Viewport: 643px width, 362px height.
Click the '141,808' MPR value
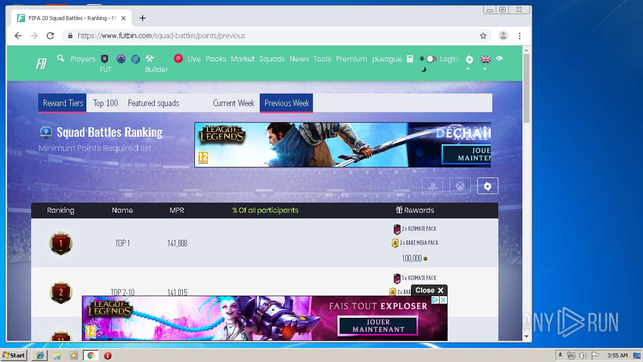(x=177, y=243)
